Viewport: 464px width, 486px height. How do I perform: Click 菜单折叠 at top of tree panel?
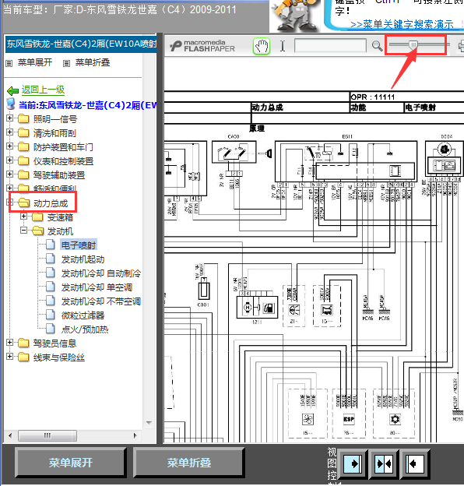tap(93, 62)
